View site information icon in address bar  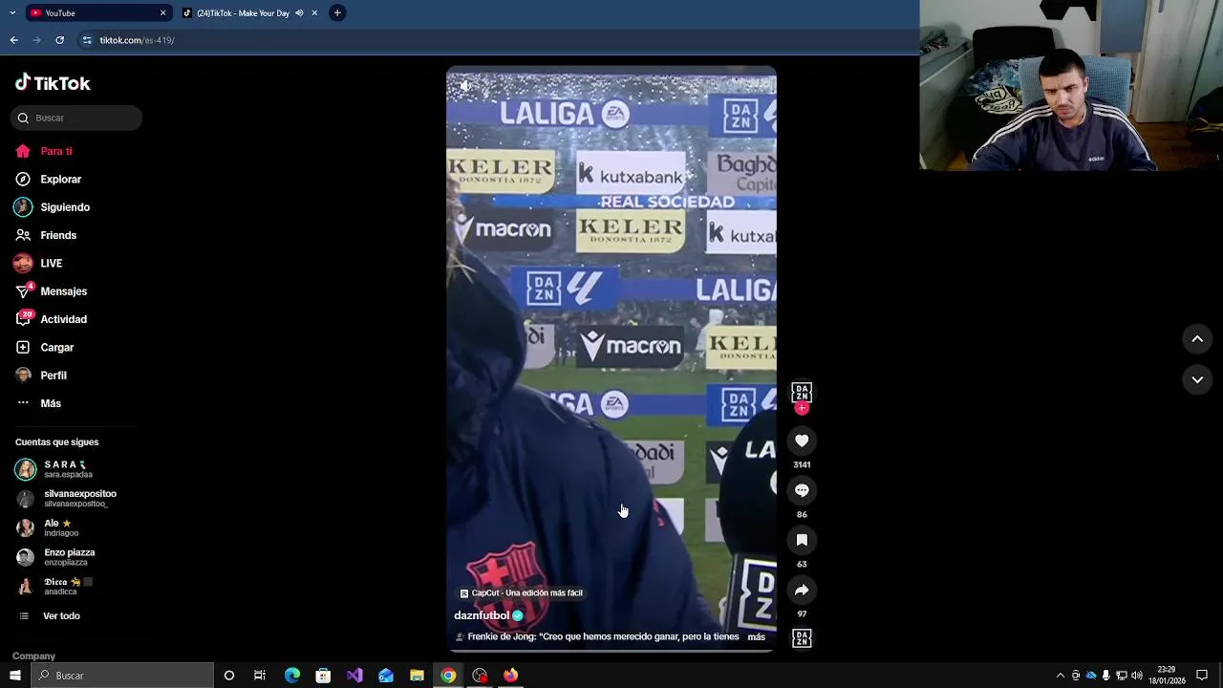87,40
